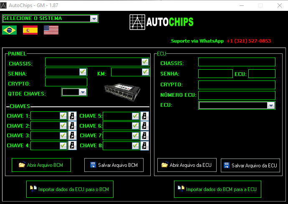
Task: Open the ECU type dropdown
Action: pos(271,106)
